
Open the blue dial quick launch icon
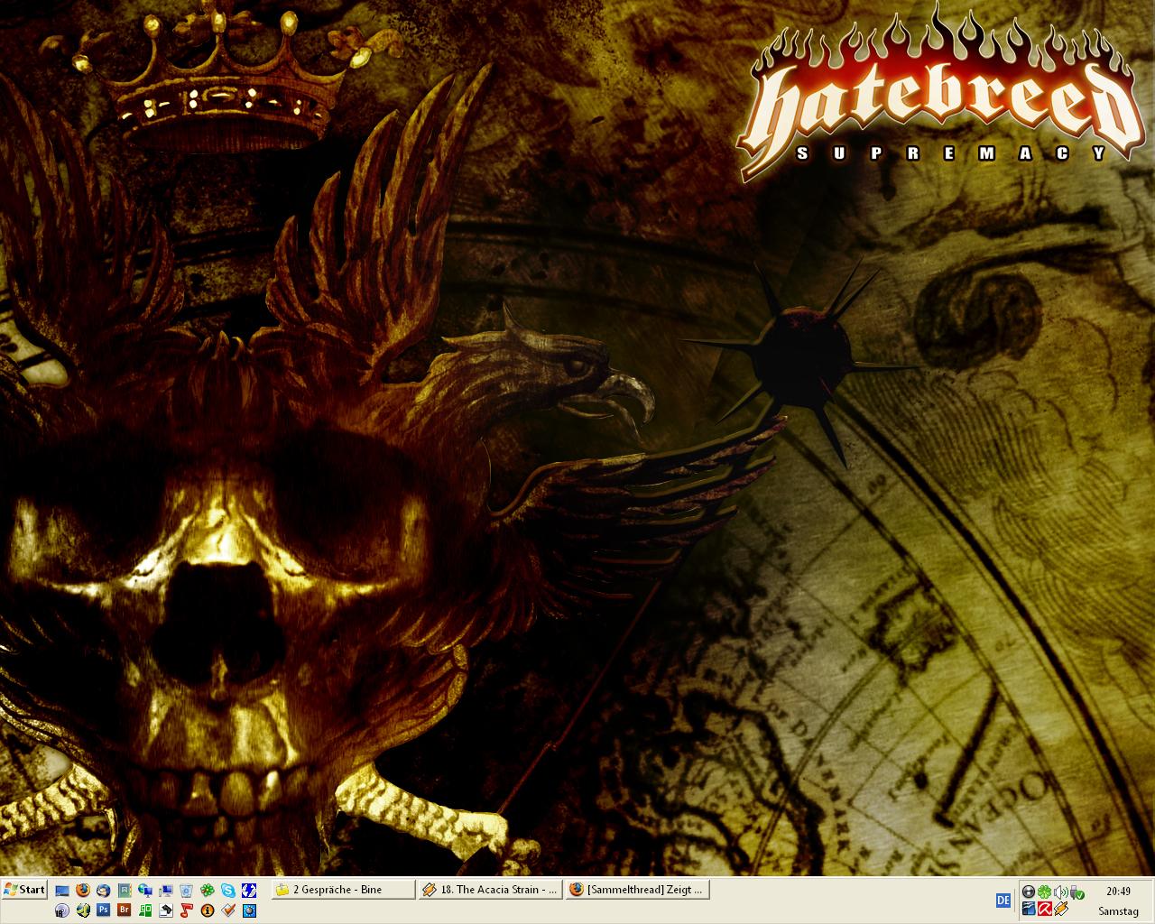tap(249, 910)
